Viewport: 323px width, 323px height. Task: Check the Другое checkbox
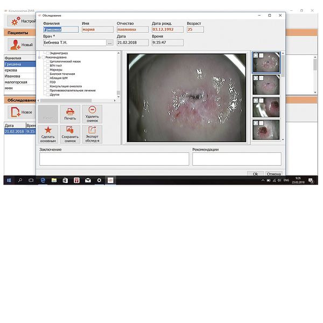(x=48, y=95)
